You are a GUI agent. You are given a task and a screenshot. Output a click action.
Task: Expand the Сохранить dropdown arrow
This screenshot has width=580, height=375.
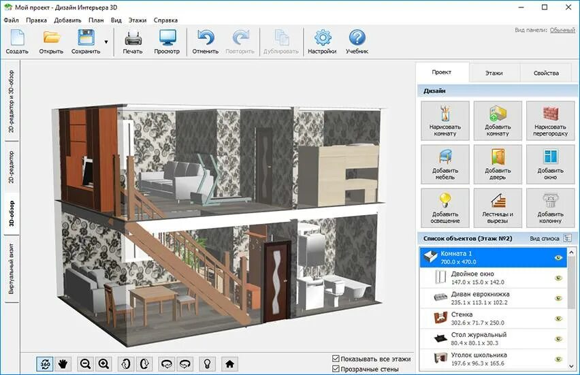coord(106,42)
